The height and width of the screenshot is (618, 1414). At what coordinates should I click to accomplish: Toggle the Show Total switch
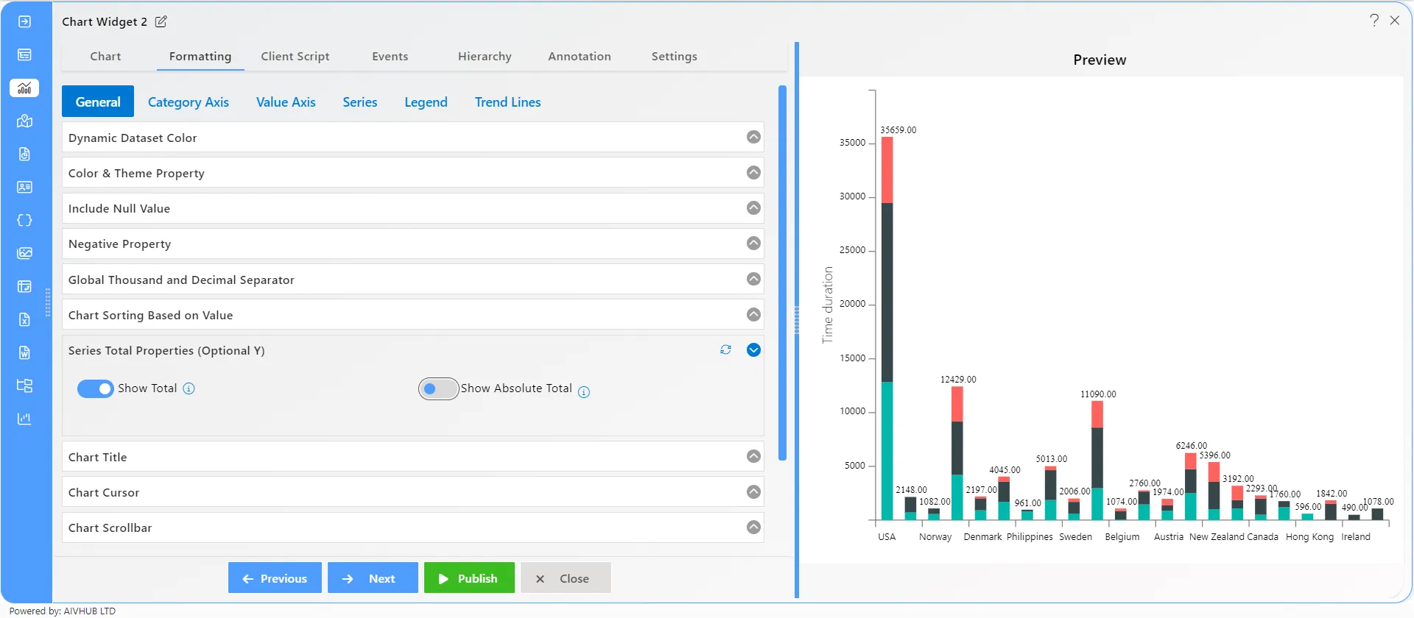coord(96,388)
